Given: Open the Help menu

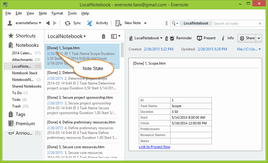Looking at the screenshot, I should click(x=85, y=13).
